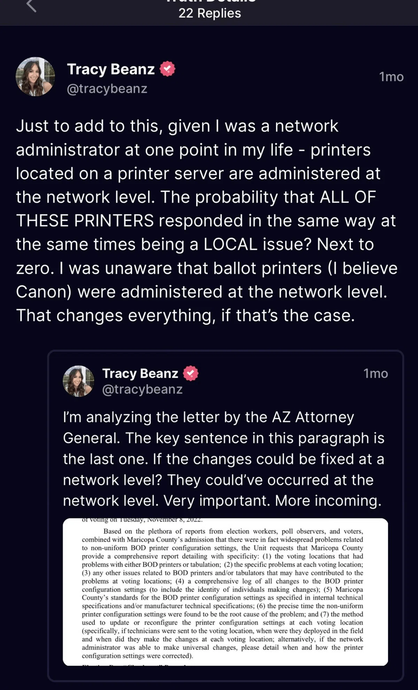Open the attached letter paragraph image
Viewport: 418px width, 690px height.
(225, 592)
